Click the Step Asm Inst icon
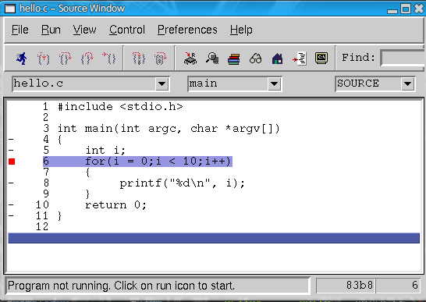 tap(139, 59)
